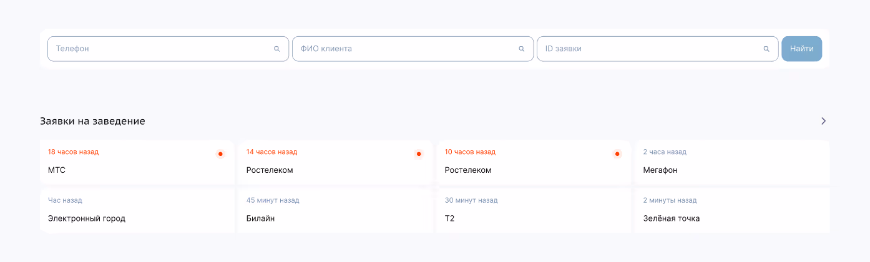Click the 45 минут назад timestamp
This screenshot has height=262, width=870.
coord(273,200)
